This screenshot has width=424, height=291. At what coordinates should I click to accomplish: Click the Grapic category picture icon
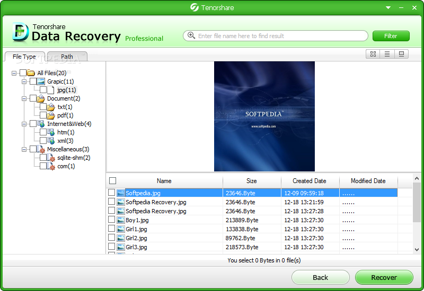tap(41, 81)
